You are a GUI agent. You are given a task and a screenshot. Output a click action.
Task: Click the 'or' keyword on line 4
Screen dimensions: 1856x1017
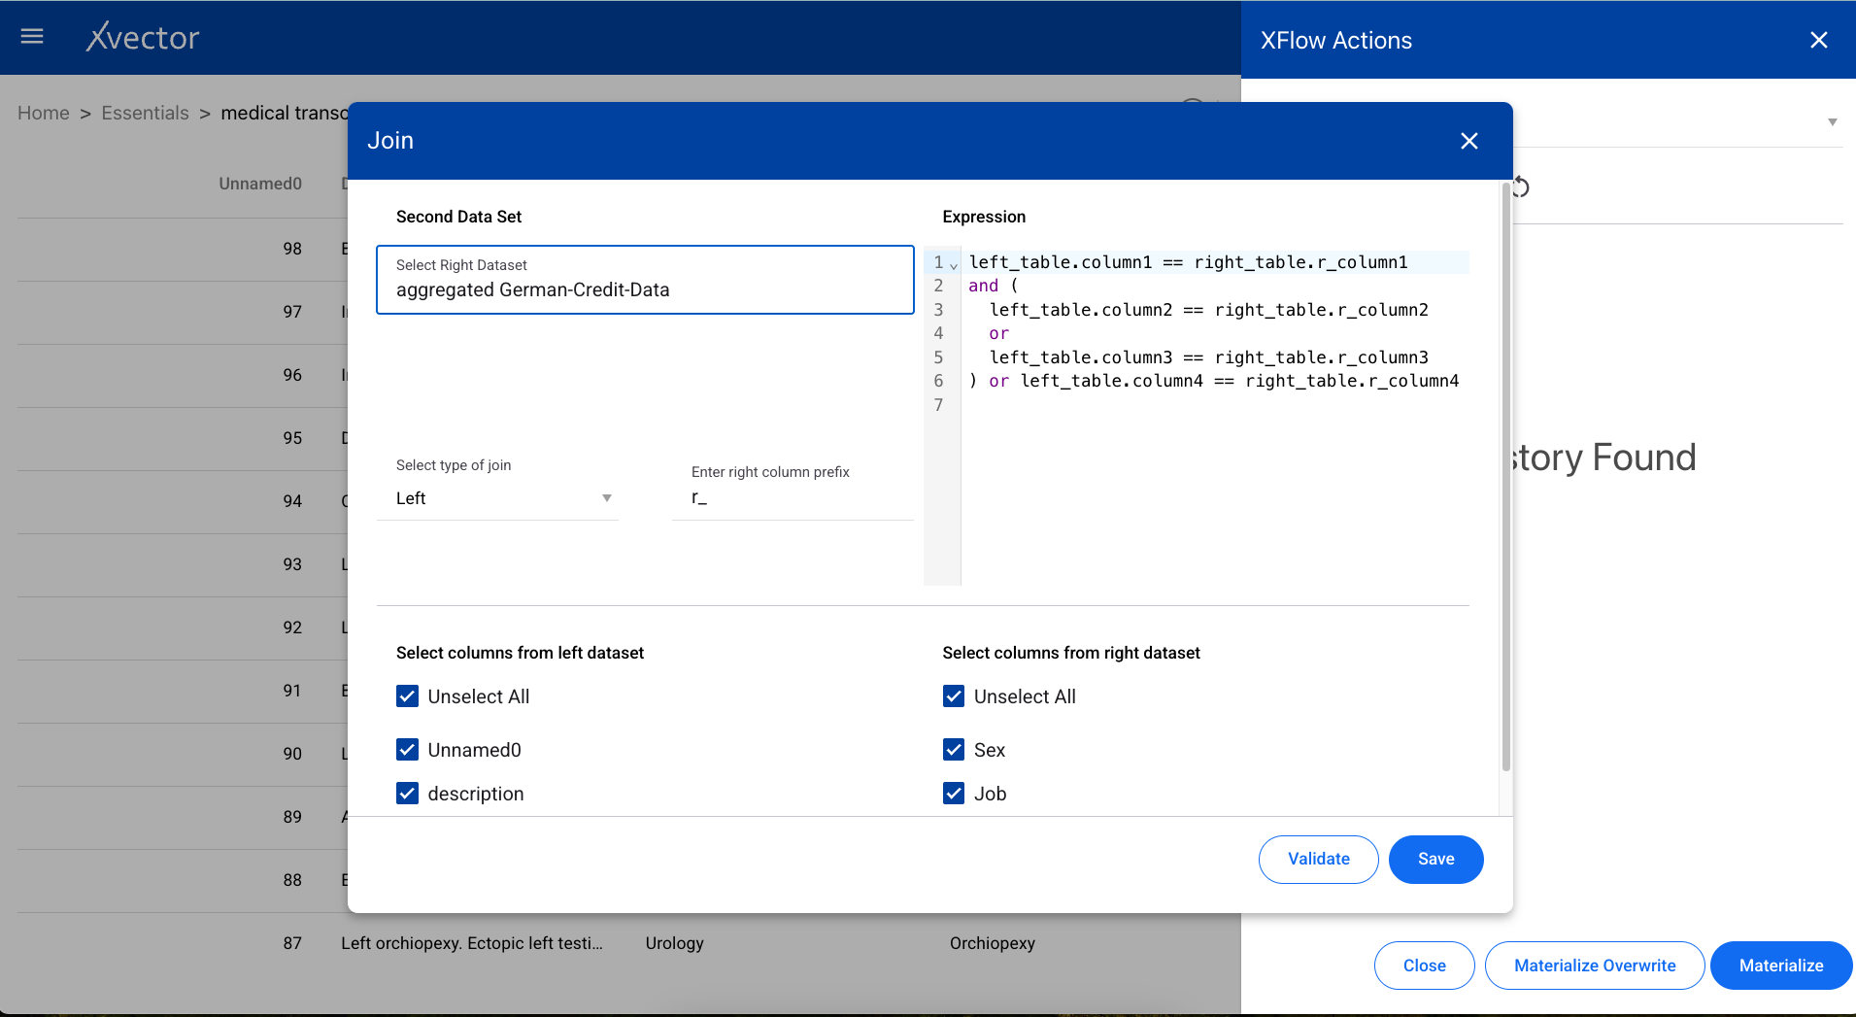pyautogui.click(x=999, y=333)
